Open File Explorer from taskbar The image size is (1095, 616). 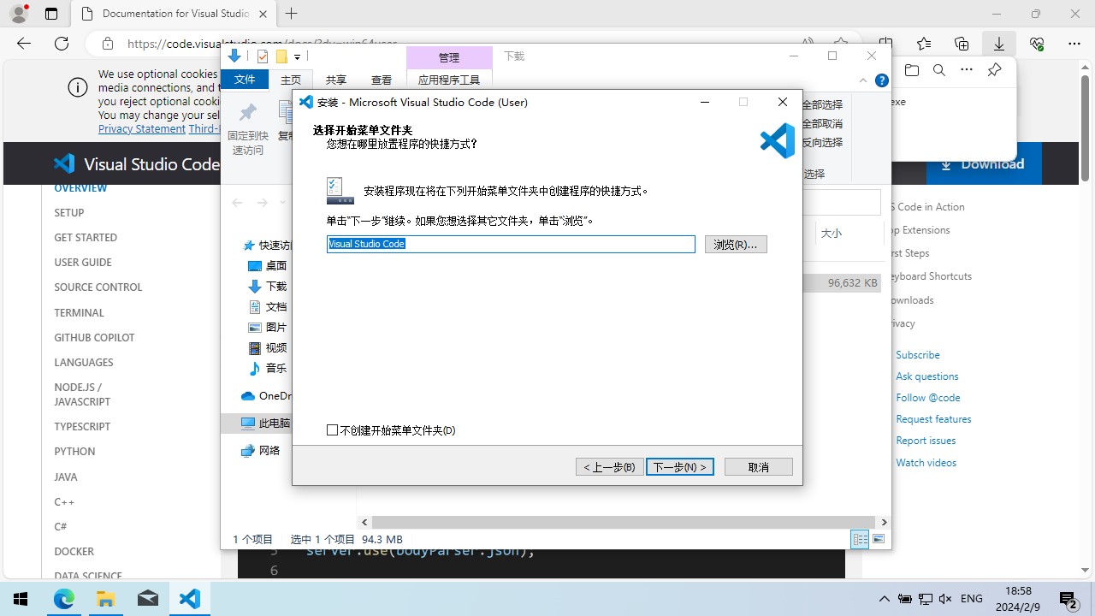pos(106,599)
